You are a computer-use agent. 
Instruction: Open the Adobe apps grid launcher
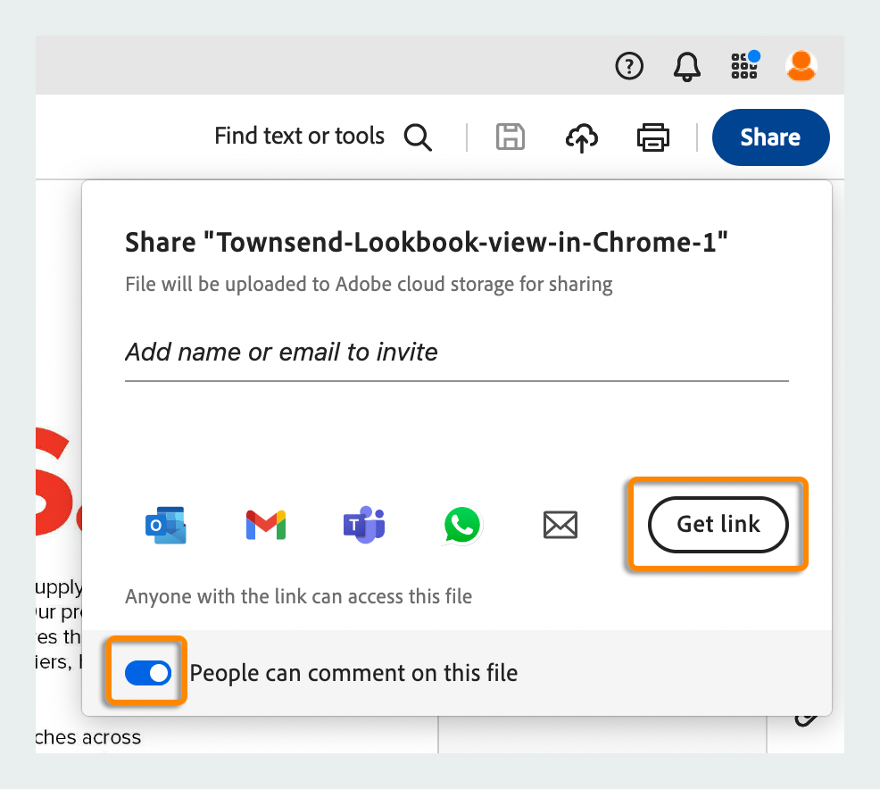coord(743,65)
